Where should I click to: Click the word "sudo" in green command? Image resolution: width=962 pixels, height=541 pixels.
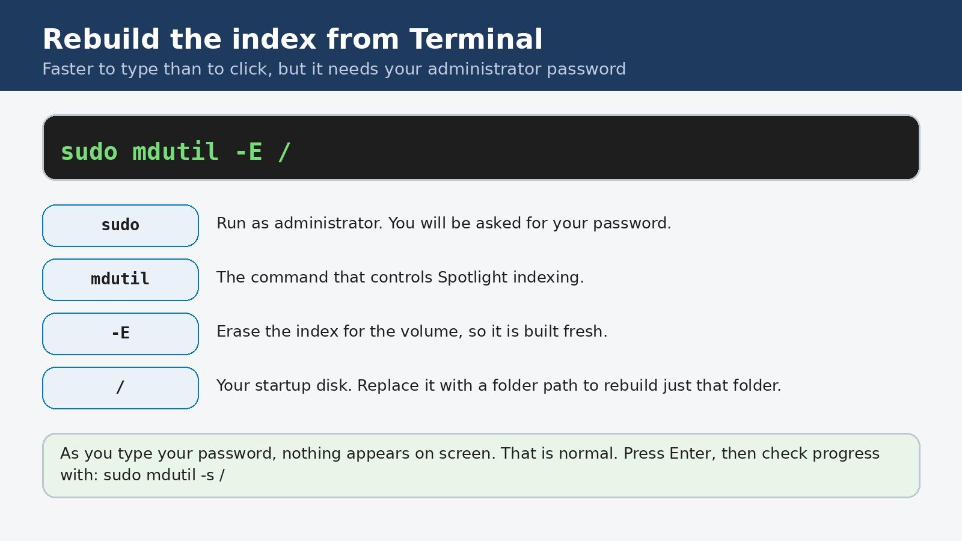coord(89,151)
